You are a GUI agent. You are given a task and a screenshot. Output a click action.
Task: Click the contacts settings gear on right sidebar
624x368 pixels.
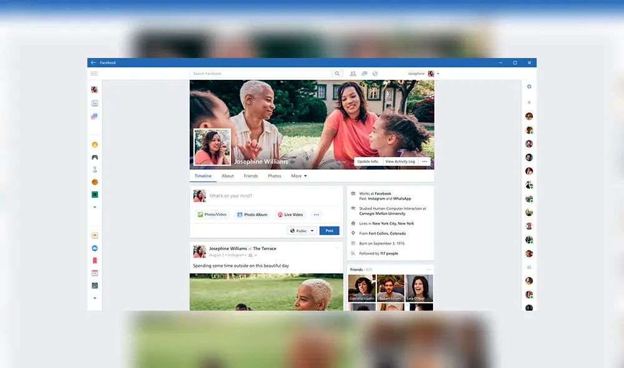click(529, 87)
